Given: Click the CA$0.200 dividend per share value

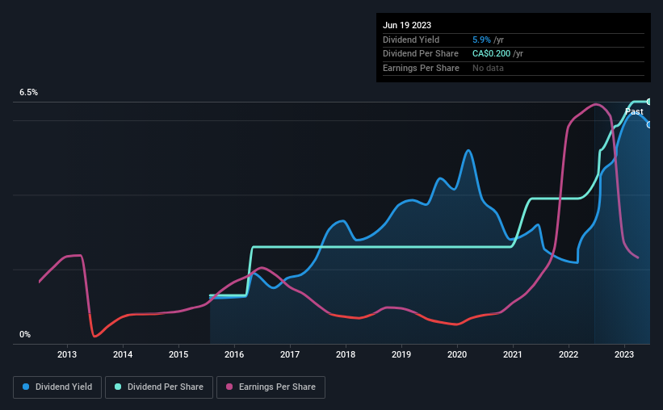Looking at the screenshot, I should pyautogui.click(x=491, y=54).
